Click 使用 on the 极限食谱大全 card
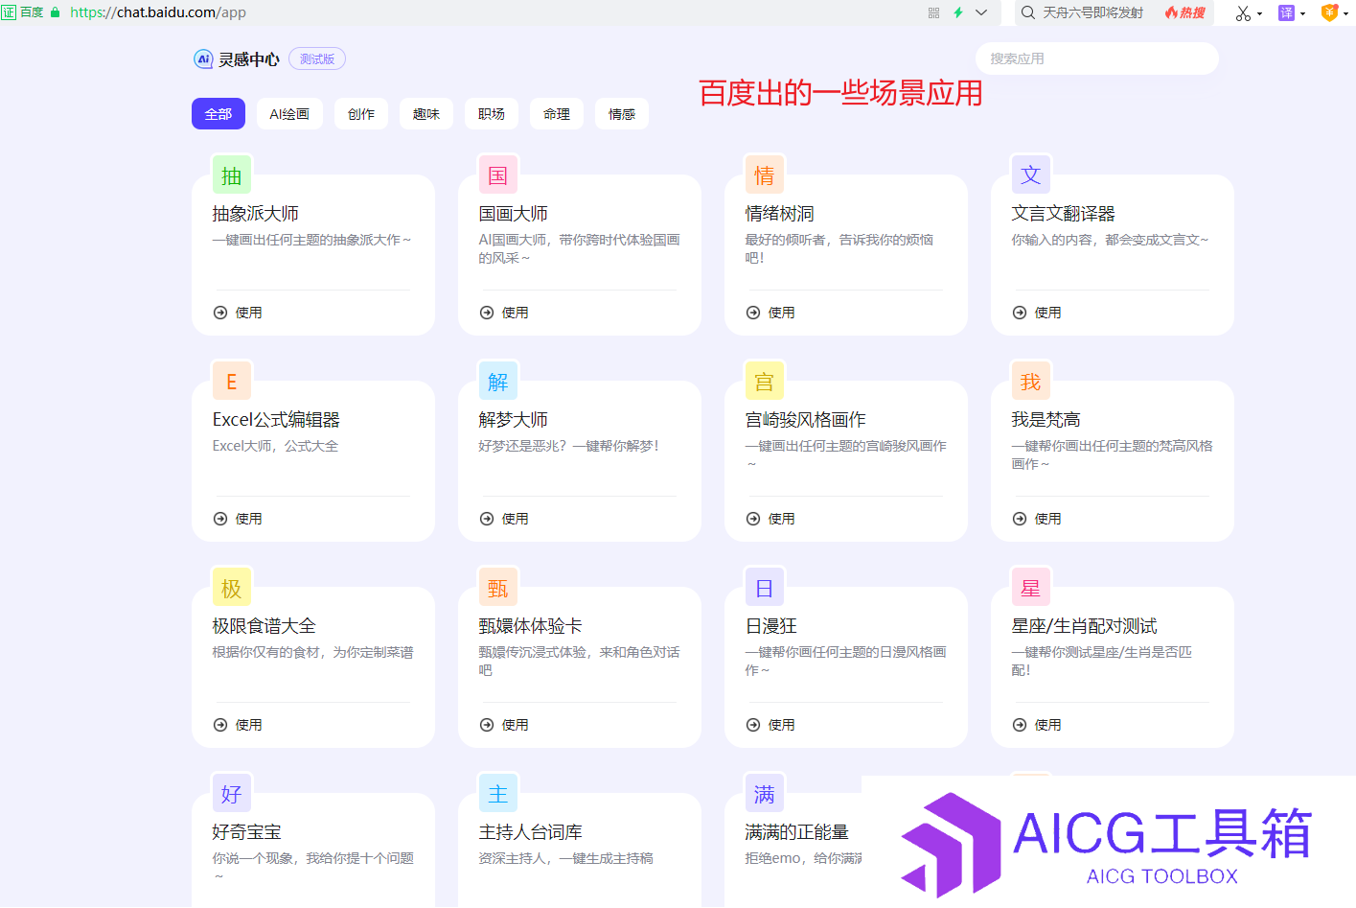 click(238, 725)
